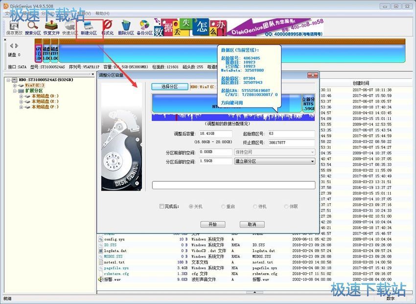The width and height of the screenshot is (416, 304).
Task: Select the 关机 radio button
Action: 191,206
